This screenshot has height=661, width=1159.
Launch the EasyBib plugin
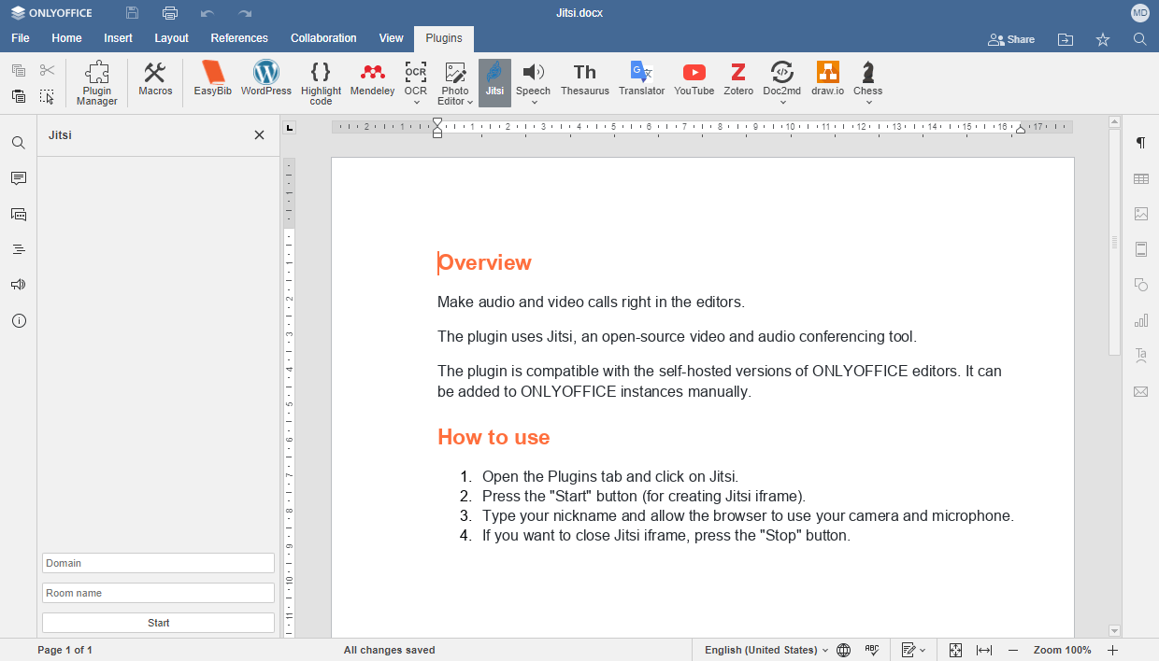[213, 79]
